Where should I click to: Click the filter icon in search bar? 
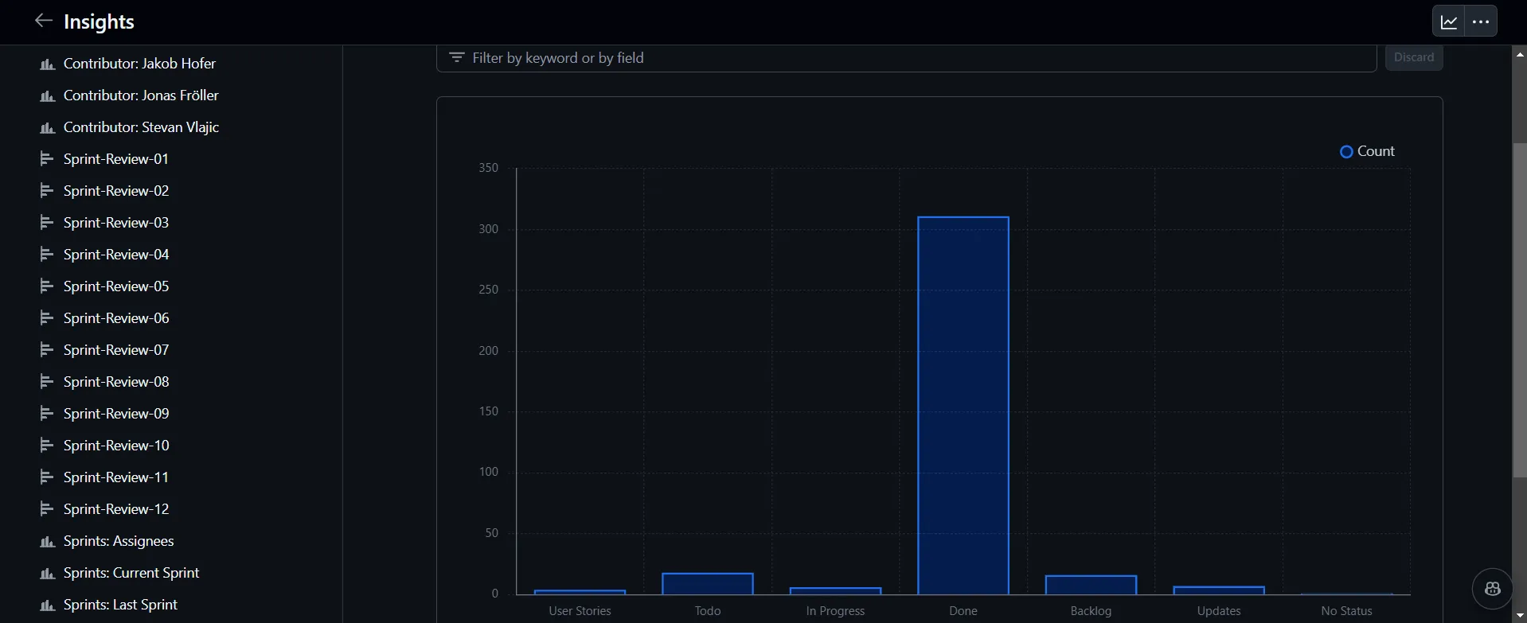[456, 57]
